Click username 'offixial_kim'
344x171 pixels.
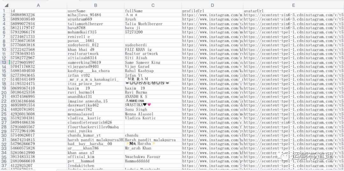point(81,157)
